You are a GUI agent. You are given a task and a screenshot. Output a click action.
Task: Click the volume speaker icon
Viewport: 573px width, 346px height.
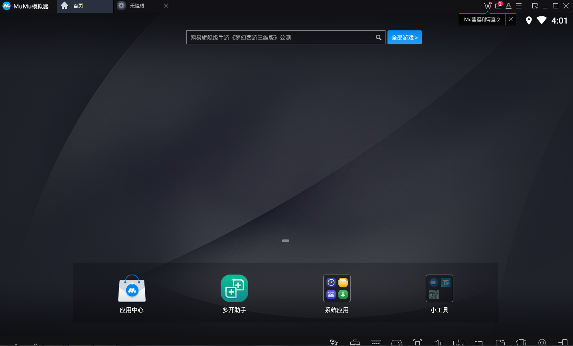point(438,342)
